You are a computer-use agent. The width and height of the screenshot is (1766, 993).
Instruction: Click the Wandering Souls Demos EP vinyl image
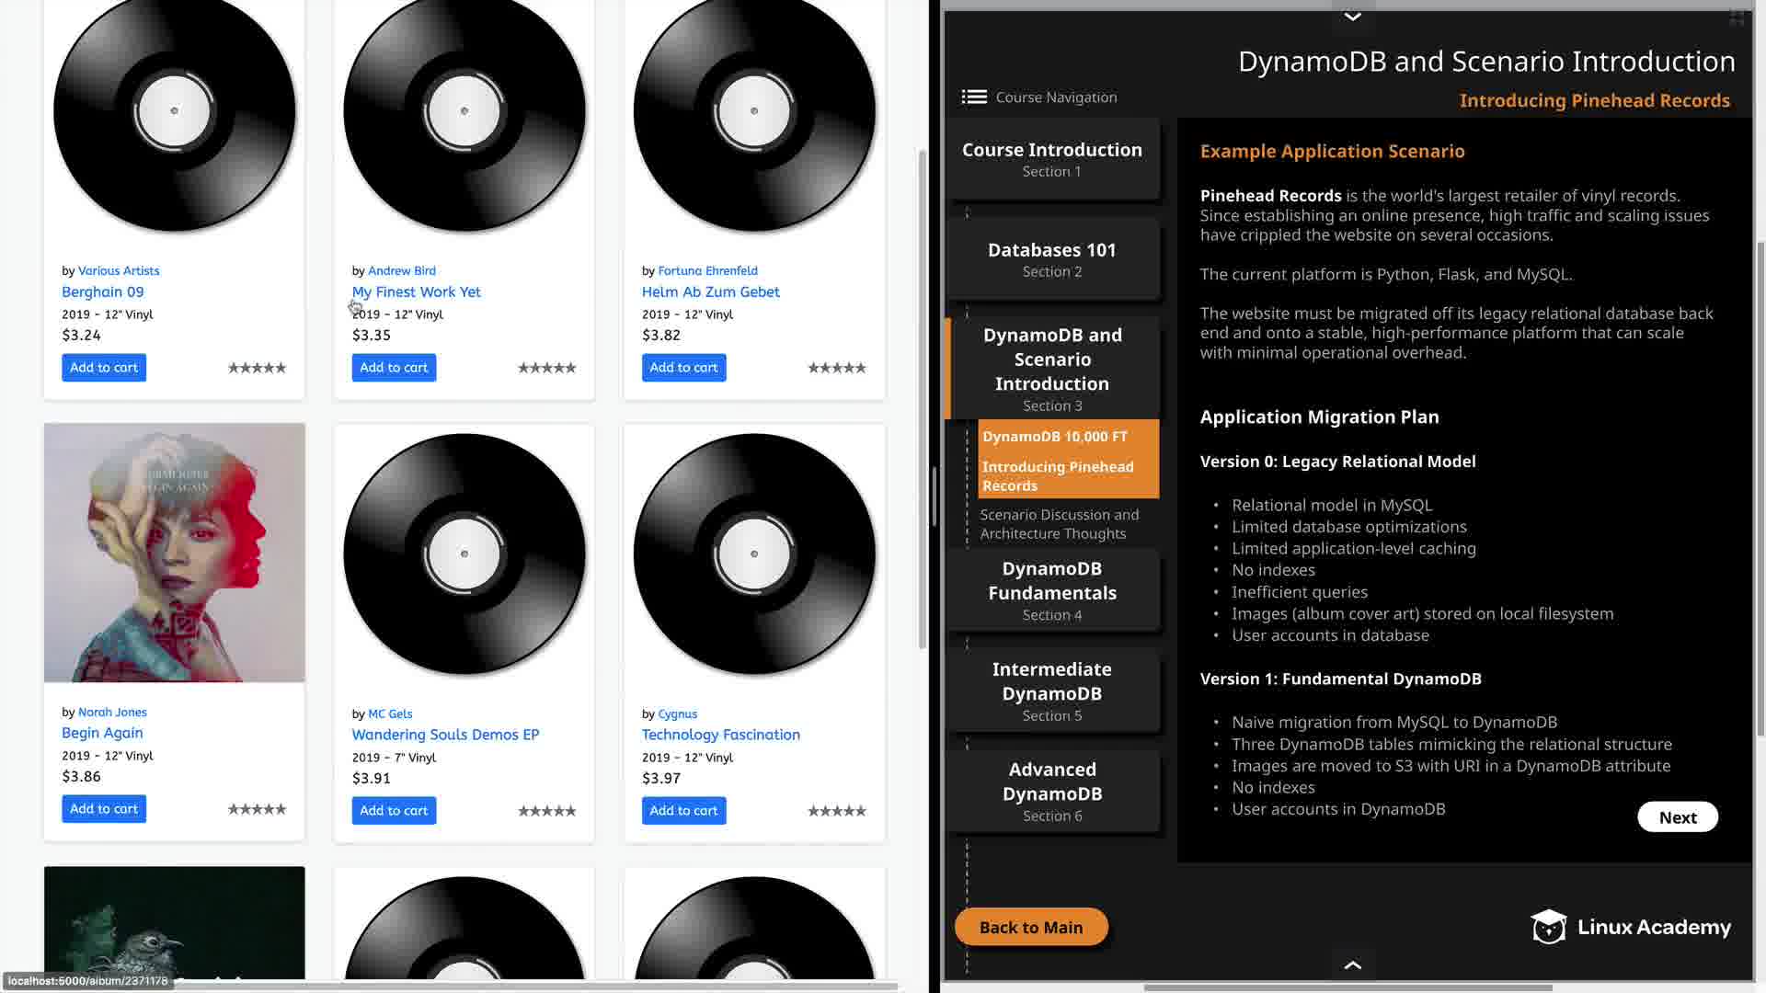464,554
